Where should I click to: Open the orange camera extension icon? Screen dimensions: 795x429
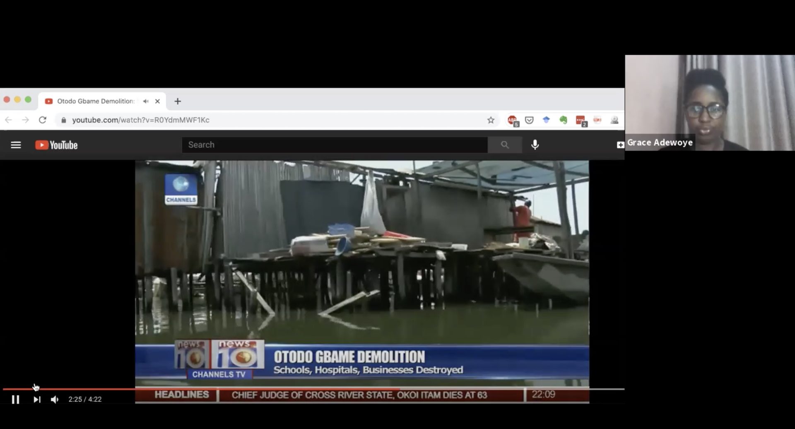click(x=597, y=120)
